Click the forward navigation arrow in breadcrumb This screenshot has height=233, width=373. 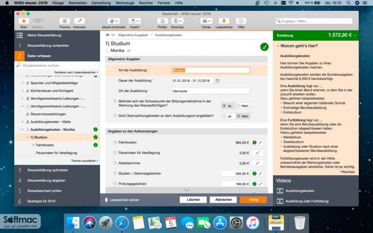(x=113, y=35)
